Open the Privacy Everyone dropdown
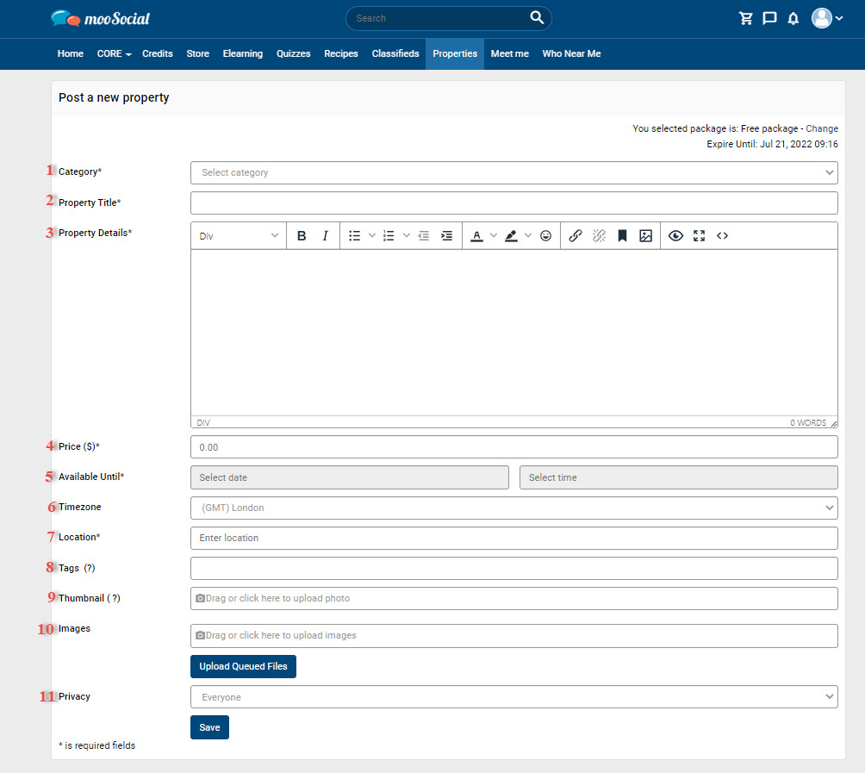 (513, 697)
